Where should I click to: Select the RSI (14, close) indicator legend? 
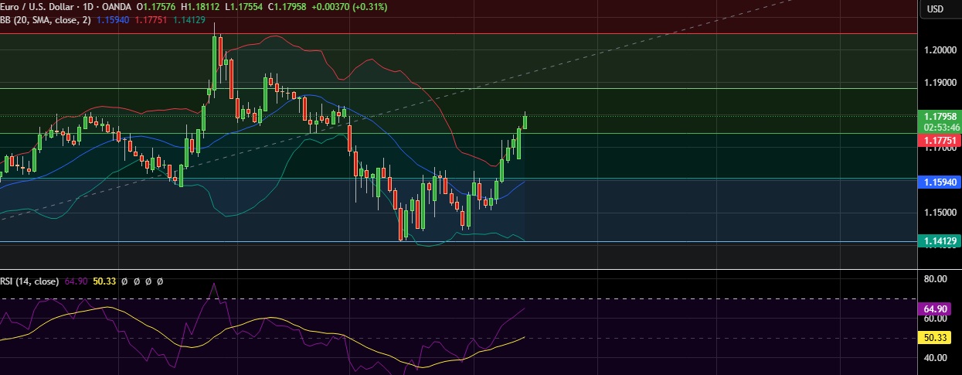coord(29,281)
